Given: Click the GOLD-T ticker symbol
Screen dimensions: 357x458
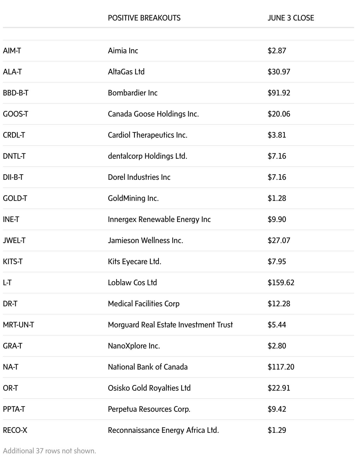Looking at the screenshot, I should (x=15, y=198).
